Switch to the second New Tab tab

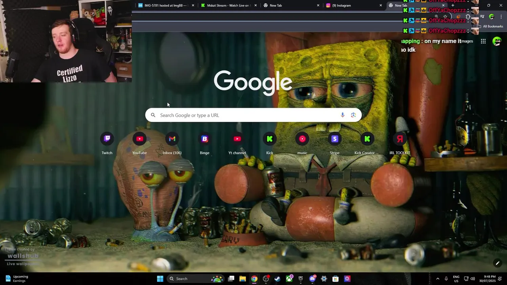tap(292, 6)
